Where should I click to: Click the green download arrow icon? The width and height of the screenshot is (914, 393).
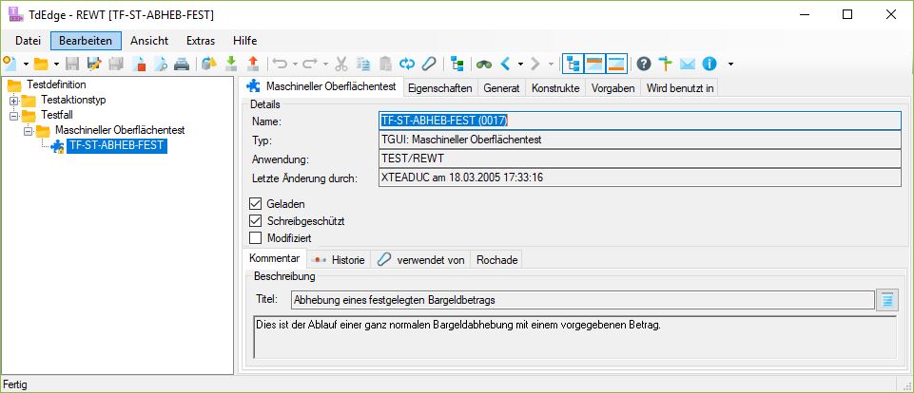pyautogui.click(x=230, y=64)
